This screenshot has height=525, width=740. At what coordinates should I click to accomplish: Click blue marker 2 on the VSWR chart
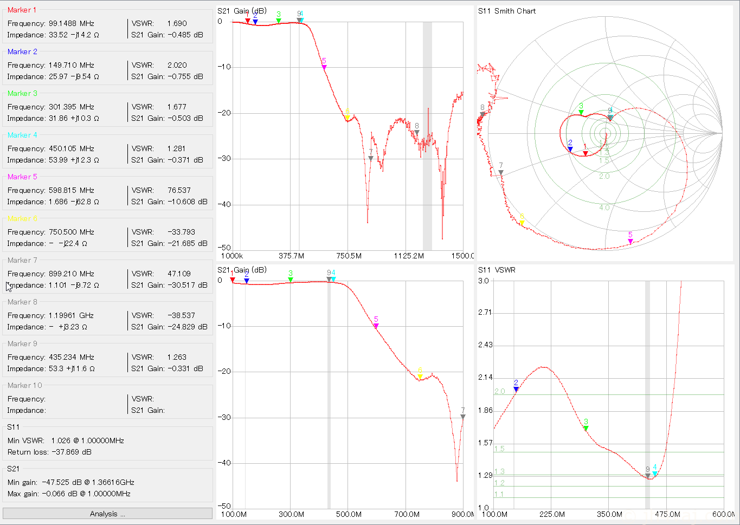click(516, 389)
